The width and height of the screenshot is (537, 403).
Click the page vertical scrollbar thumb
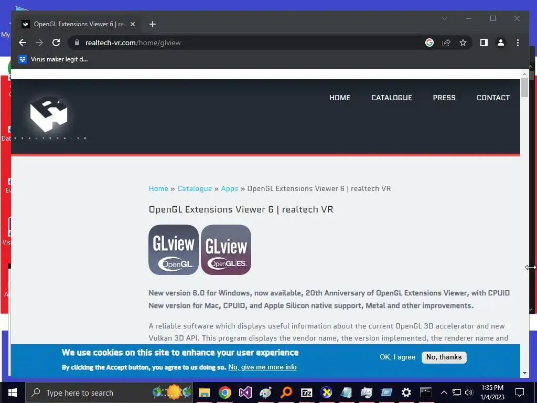point(524,88)
